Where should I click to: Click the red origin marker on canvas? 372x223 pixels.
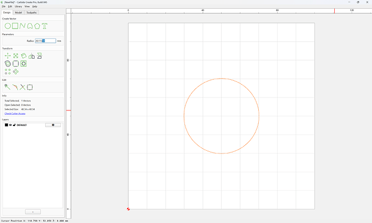coord(128,209)
